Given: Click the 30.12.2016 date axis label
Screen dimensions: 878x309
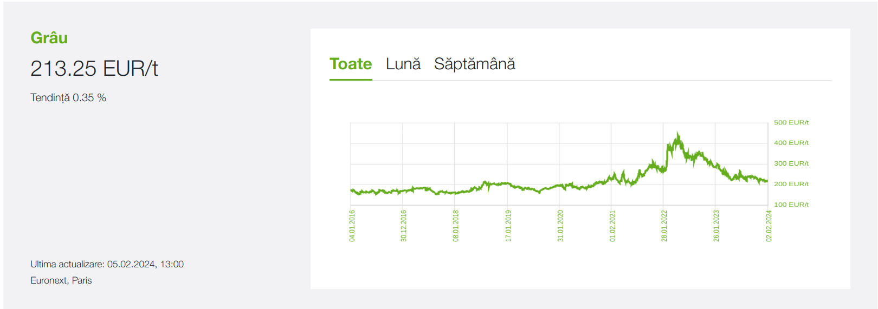Looking at the screenshot, I should (x=404, y=226).
